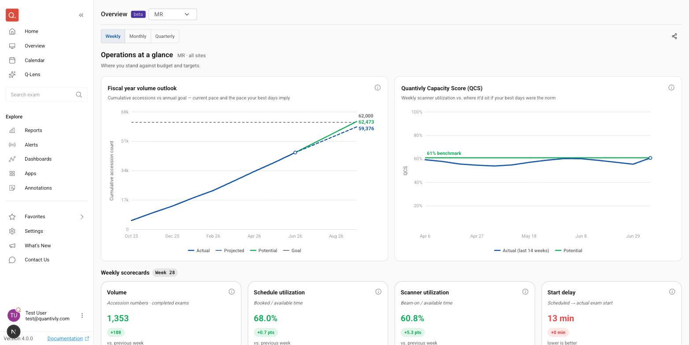
Task: Open Apps in the sidebar
Action: coord(30,173)
